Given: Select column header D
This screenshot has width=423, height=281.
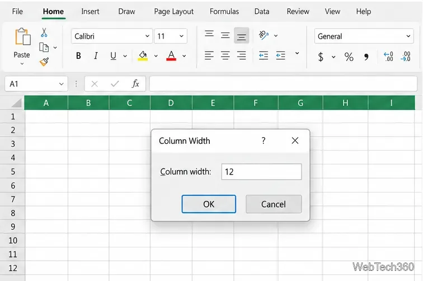Looking at the screenshot, I should point(171,103).
